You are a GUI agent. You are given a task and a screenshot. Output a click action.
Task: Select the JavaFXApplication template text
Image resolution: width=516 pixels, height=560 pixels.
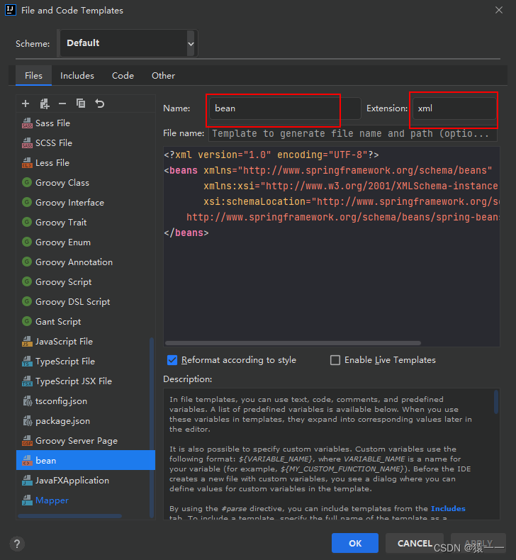point(72,481)
